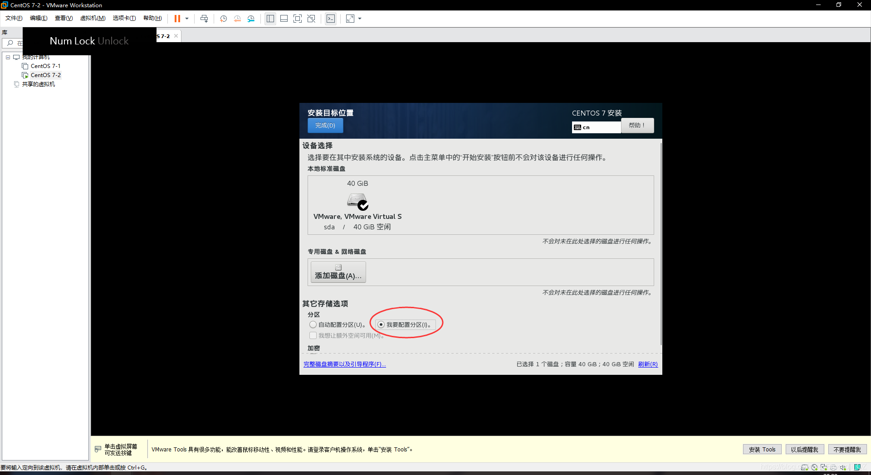Screen dimensions: 871x475
Task: Enter full screen mode
Action: coord(298,19)
